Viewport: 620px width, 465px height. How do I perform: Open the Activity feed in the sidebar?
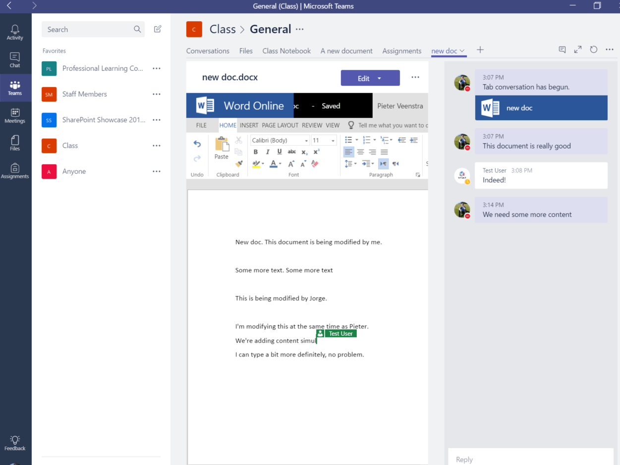pos(15,32)
